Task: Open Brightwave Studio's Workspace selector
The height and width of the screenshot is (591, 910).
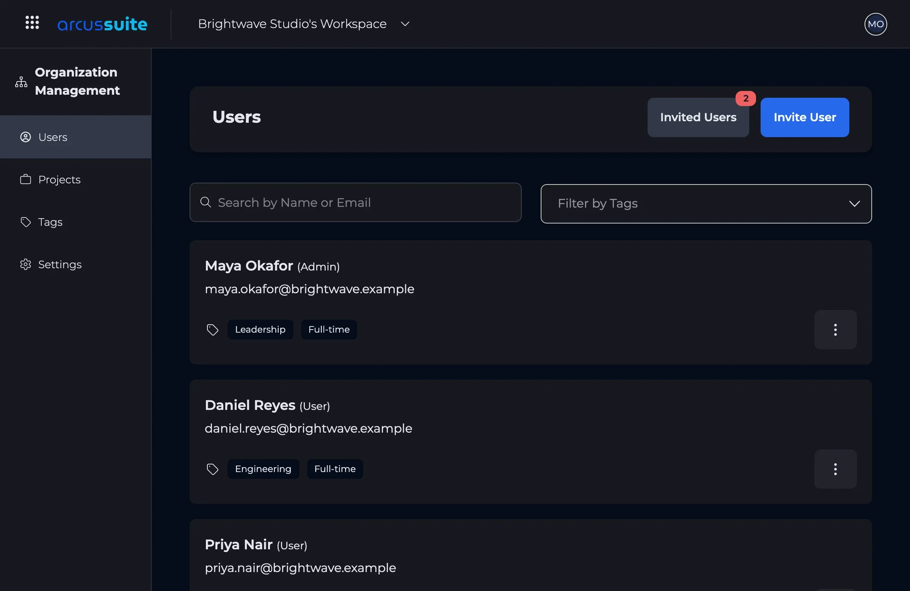Action: (x=304, y=24)
